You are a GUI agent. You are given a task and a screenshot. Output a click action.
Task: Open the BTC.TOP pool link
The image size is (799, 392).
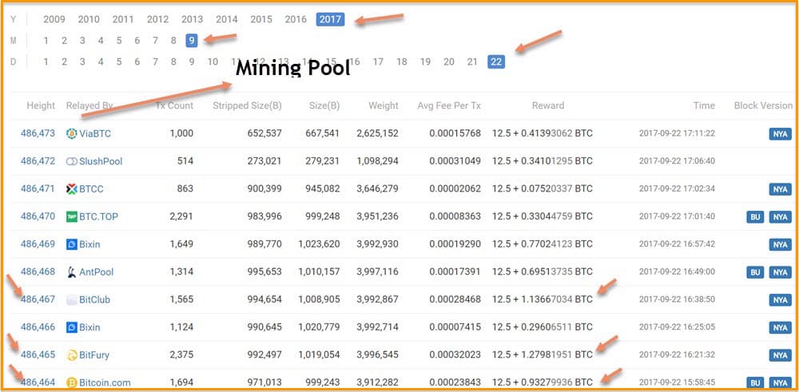coord(98,217)
